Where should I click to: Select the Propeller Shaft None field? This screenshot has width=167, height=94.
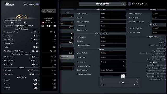coord(159,33)
